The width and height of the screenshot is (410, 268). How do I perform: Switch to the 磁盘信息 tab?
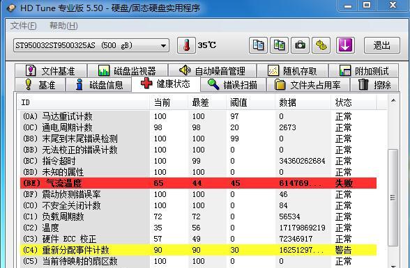tap(98, 84)
